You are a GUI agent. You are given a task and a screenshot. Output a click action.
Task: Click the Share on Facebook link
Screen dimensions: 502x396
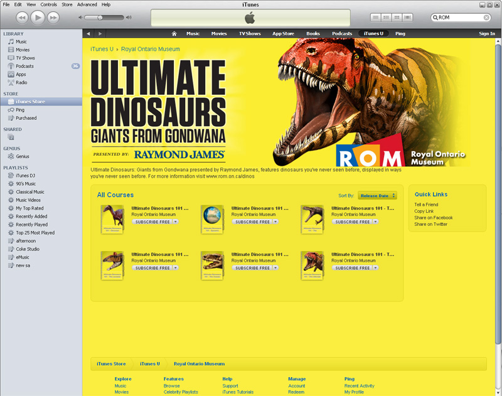click(x=433, y=218)
